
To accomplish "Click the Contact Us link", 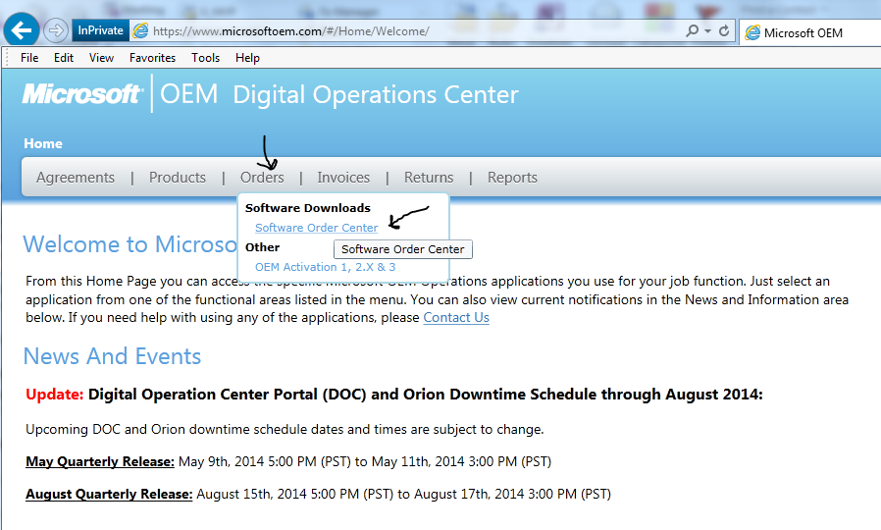I will click(x=456, y=318).
